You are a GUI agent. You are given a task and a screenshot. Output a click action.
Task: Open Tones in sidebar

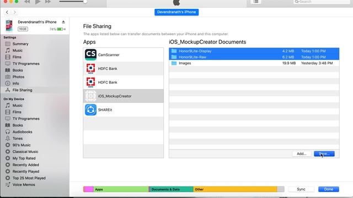coord(17,139)
